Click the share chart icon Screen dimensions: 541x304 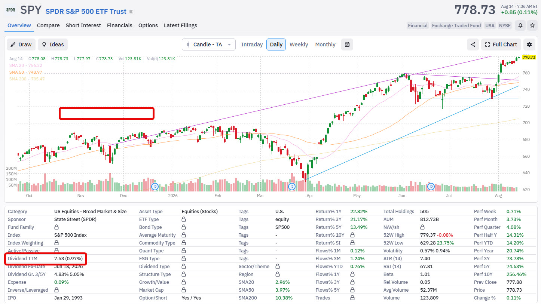pos(473,44)
